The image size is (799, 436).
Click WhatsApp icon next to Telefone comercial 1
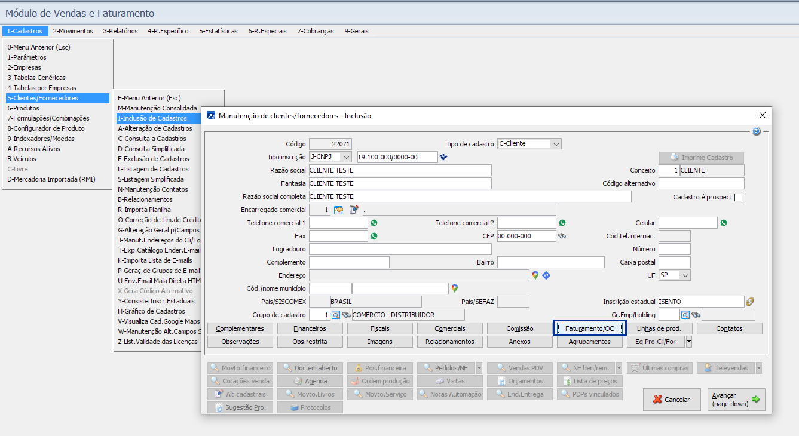pyautogui.click(x=374, y=223)
